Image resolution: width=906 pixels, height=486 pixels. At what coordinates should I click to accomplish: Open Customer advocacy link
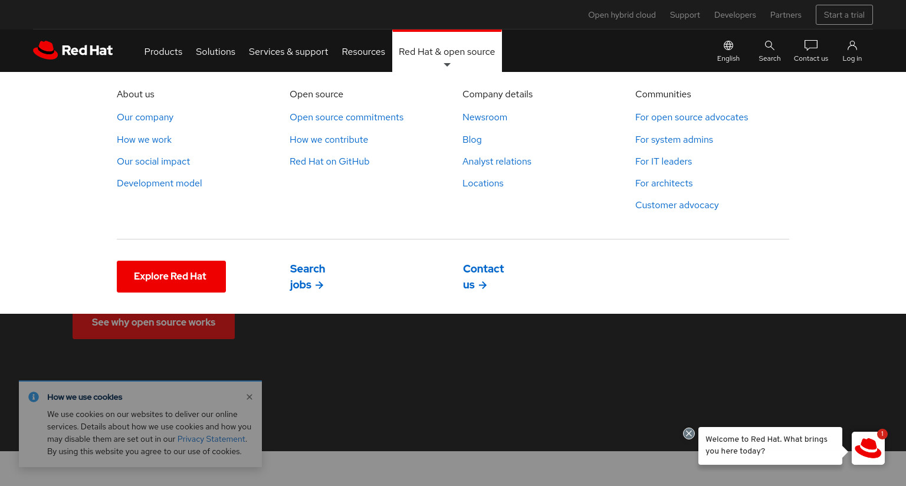point(677,205)
